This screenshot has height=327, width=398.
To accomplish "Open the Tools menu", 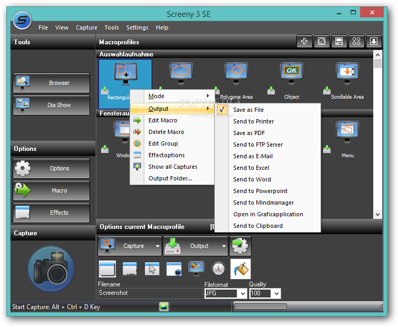I will tap(112, 27).
